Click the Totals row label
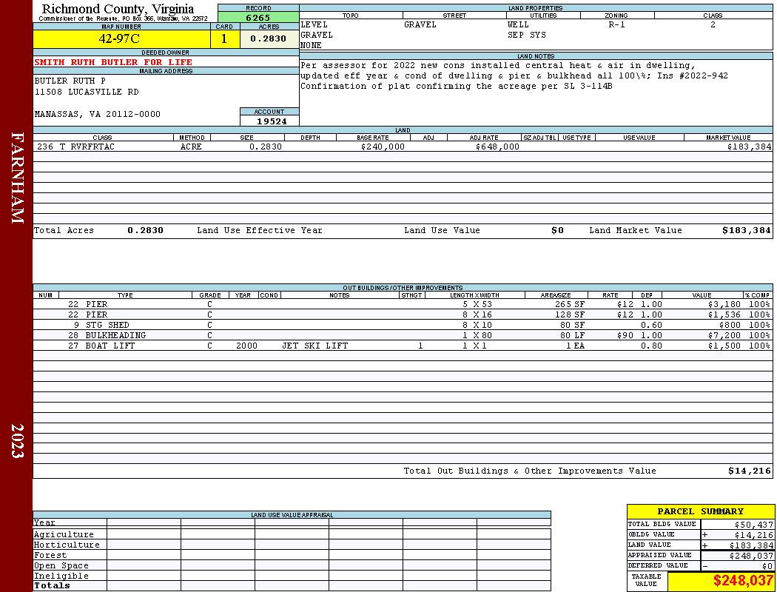The width and height of the screenshot is (777, 592). click(52, 585)
